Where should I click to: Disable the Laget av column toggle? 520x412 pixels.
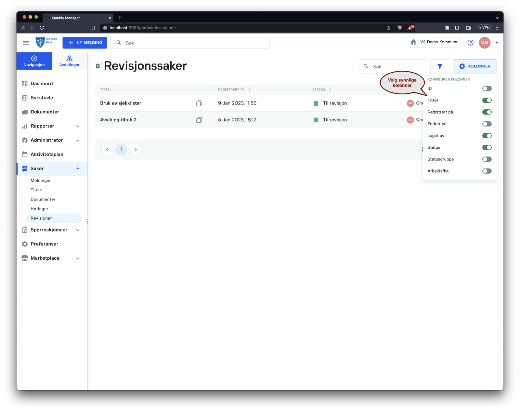(487, 136)
